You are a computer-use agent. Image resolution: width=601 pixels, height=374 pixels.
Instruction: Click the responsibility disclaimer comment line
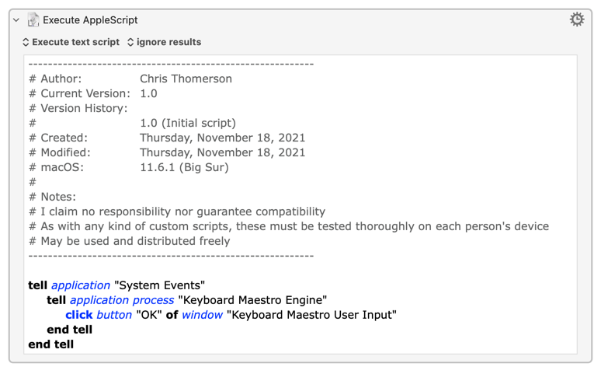[x=177, y=211]
